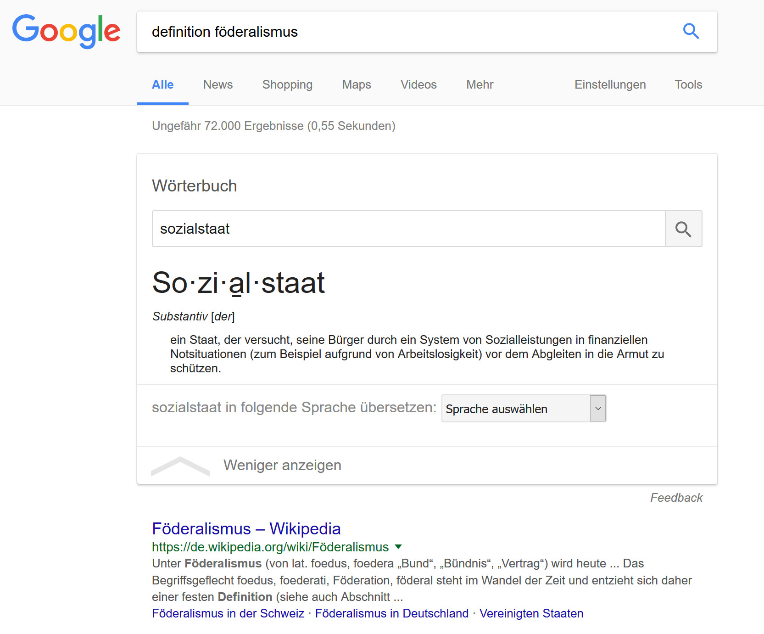Open the Einstellungen menu

point(609,84)
